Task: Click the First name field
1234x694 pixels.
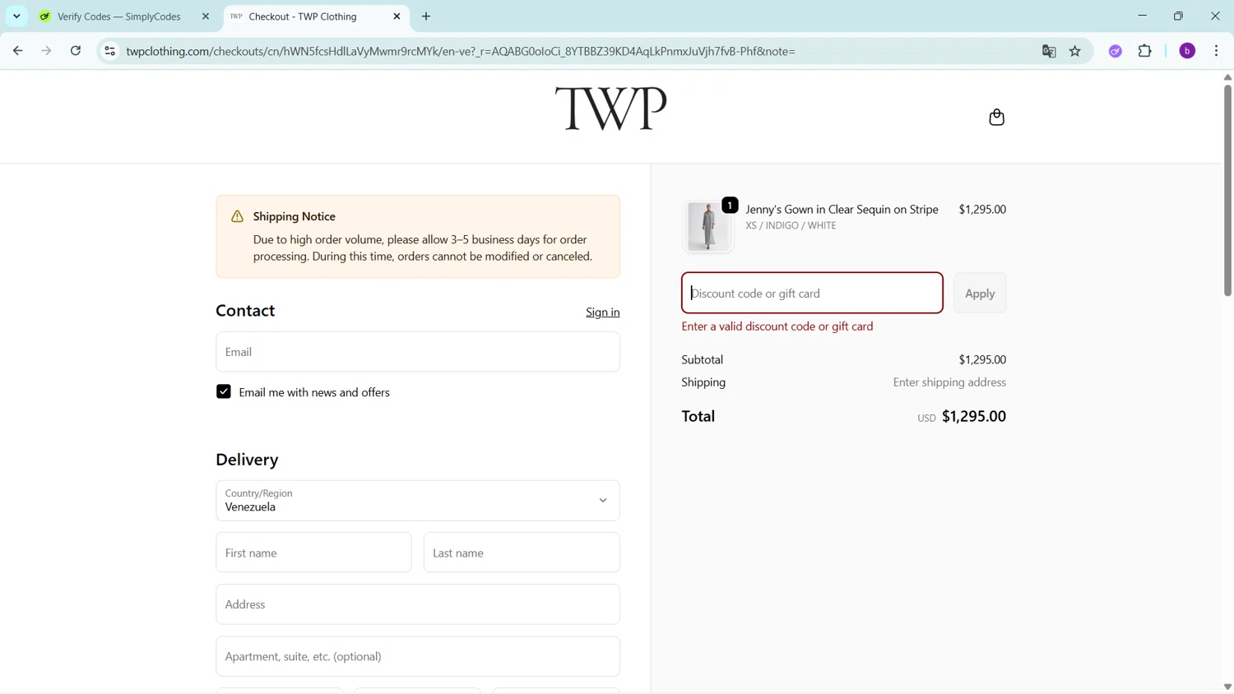Action: pyautogui.click(x=313, y=553)
